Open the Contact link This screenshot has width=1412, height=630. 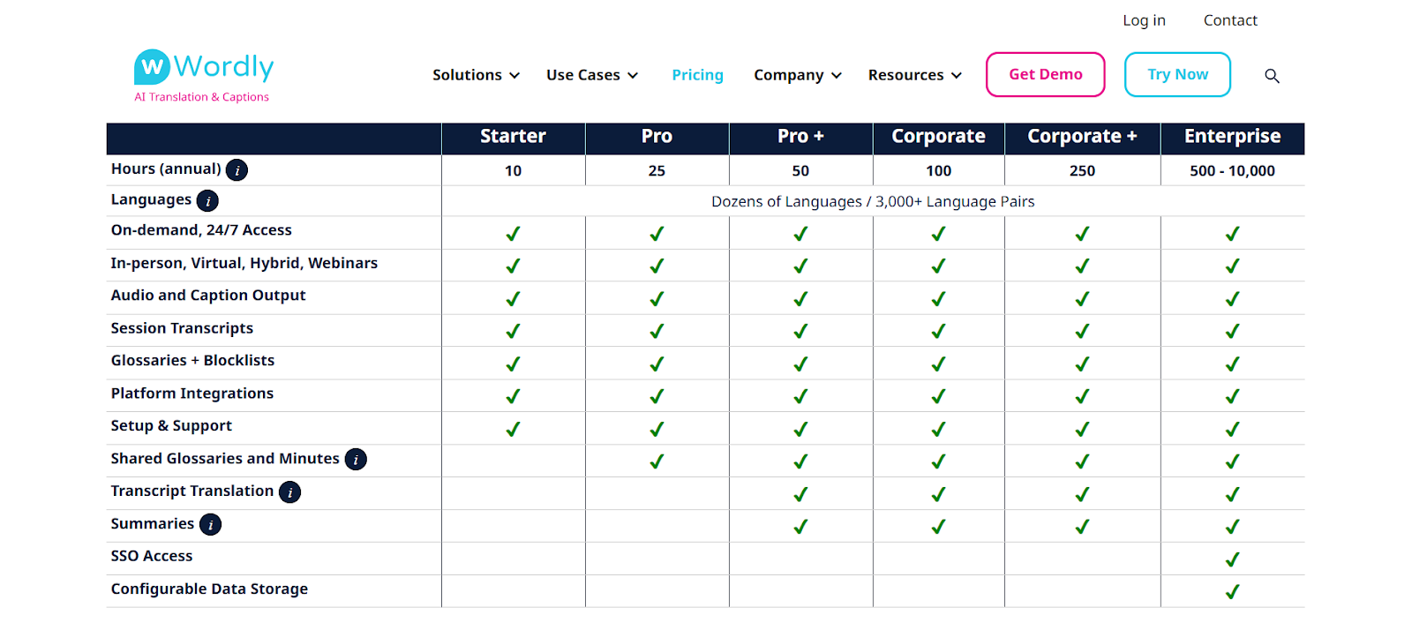click(x=1230, y=20)
